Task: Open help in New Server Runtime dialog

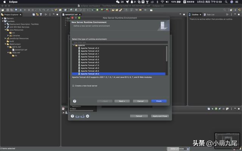Action: click(x=74, y=101)
